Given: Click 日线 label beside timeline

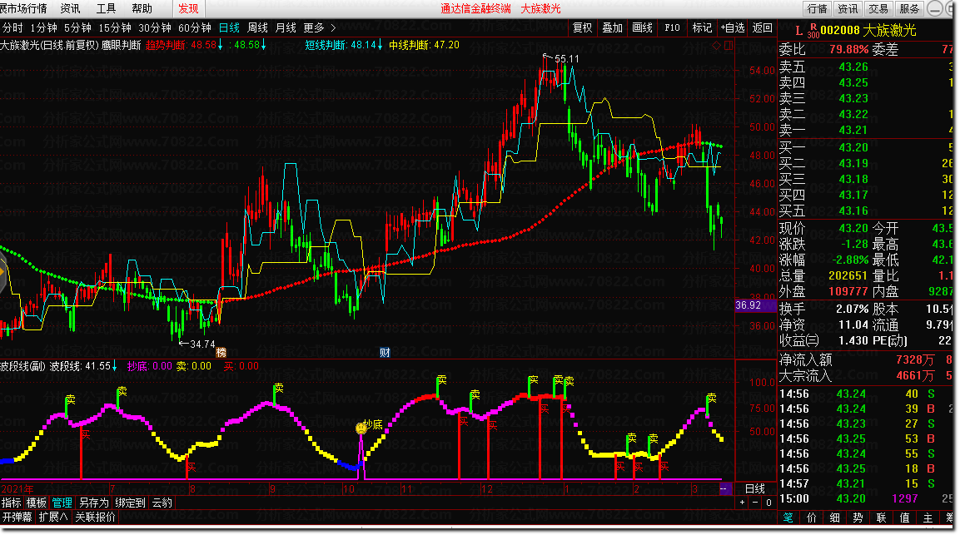Looking at the screenshot, I should 755,489.
